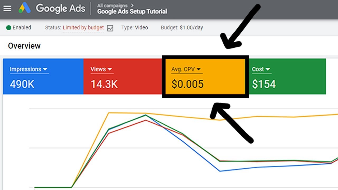Click the $0.005 average CPV value
338x190 pixels.
click(187, 84)
